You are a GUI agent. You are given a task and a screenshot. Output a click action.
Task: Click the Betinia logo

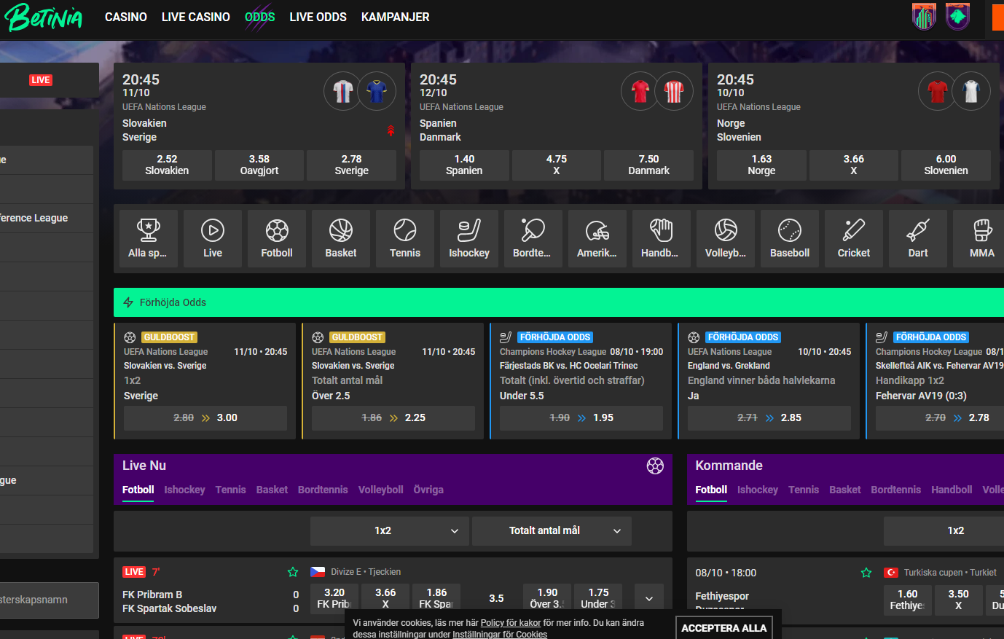(x=44, y=17)
